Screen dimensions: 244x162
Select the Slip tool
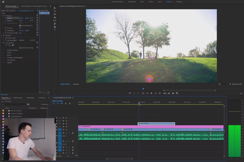(54, 21)
